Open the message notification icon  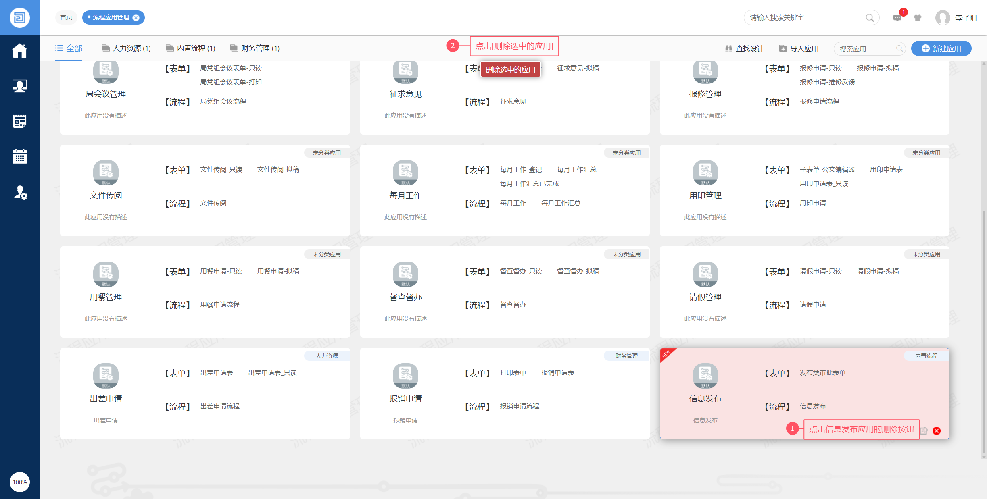[897, 18]
